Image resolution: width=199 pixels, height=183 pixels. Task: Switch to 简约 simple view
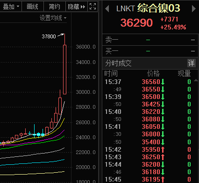click(x=55, y=7)
